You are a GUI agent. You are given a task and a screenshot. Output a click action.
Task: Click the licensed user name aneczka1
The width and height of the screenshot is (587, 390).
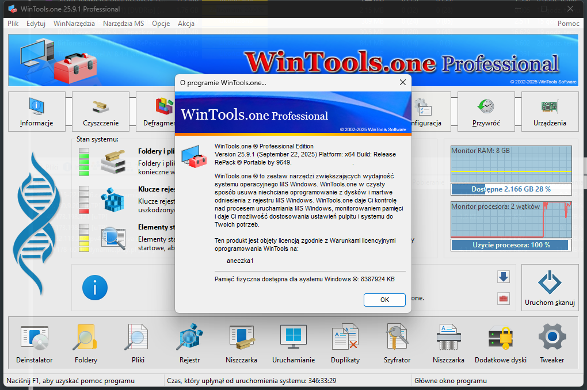point(240,261)
